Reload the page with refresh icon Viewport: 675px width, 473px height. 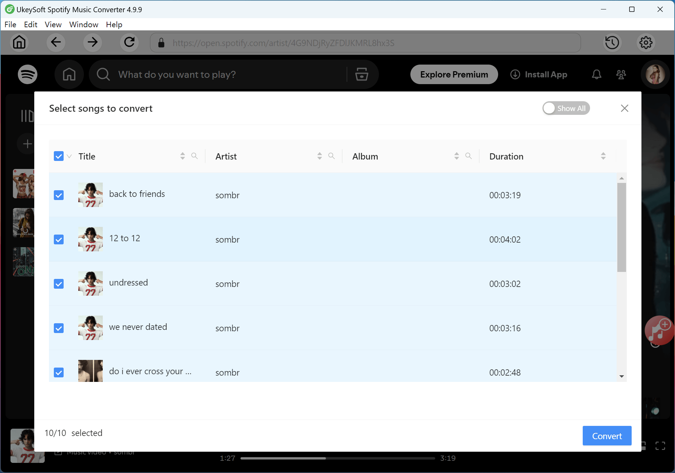[129, 43]
